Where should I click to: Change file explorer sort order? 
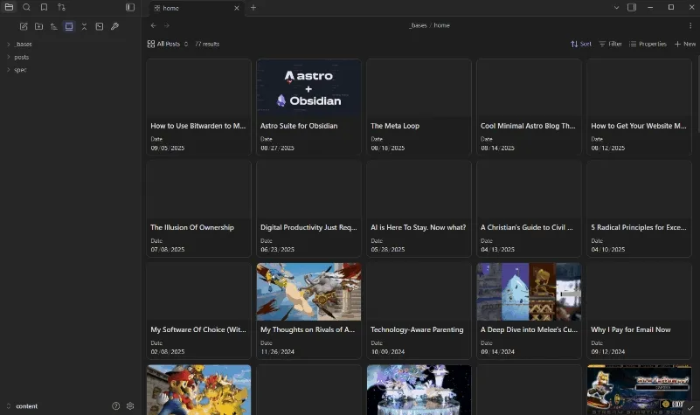53,26
